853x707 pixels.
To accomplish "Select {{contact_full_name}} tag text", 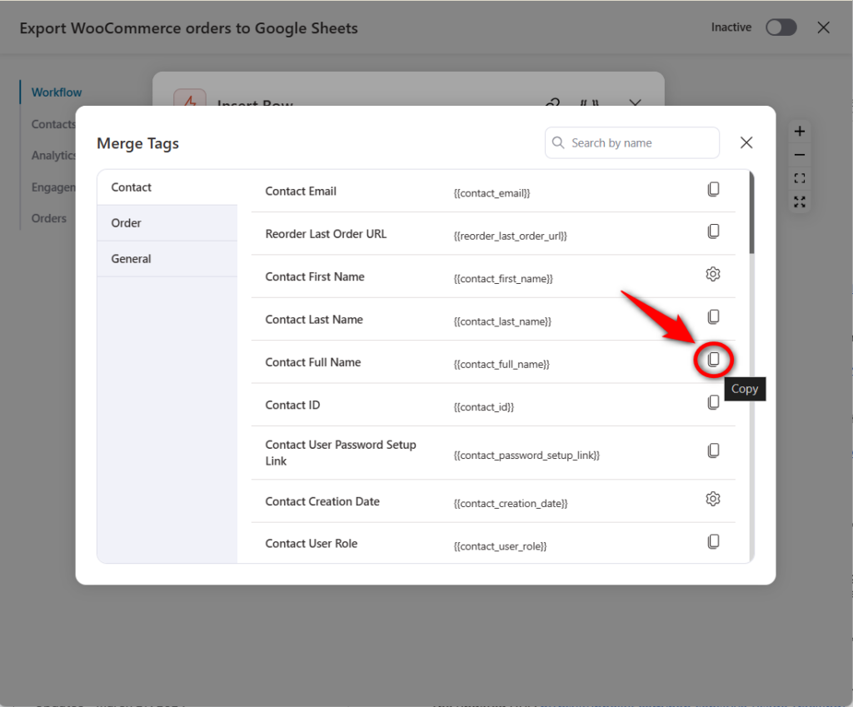I will pos(501,365).
